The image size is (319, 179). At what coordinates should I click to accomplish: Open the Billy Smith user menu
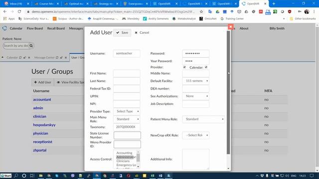point(277,28)
